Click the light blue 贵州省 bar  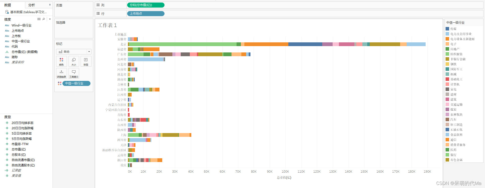coord(146,59)
